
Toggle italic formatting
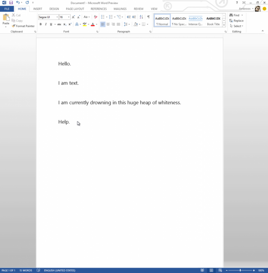click(46, 24)
